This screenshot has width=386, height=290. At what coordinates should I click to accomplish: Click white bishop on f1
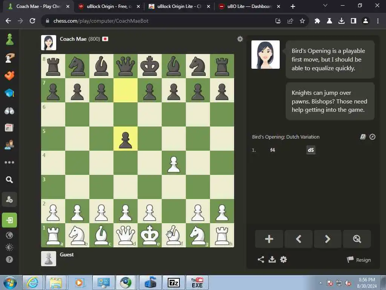pyautogui.click(x=173, y=235)
